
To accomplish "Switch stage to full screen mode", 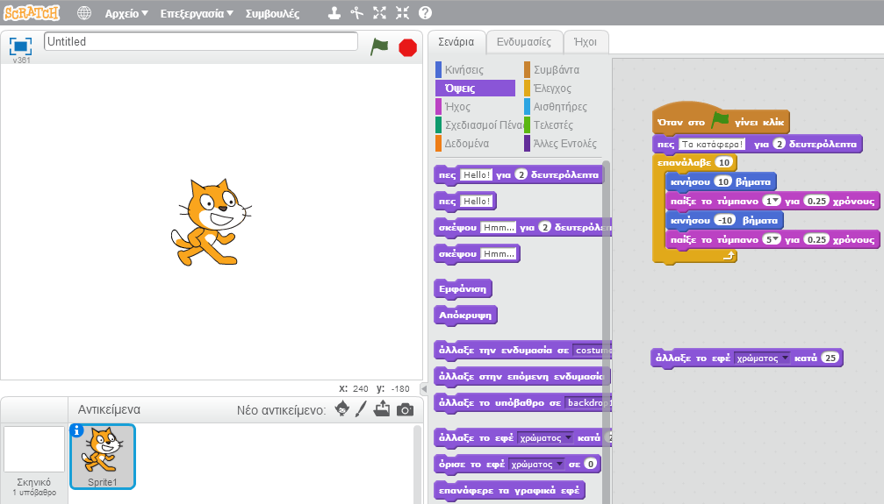I will [x=21, y=46].
